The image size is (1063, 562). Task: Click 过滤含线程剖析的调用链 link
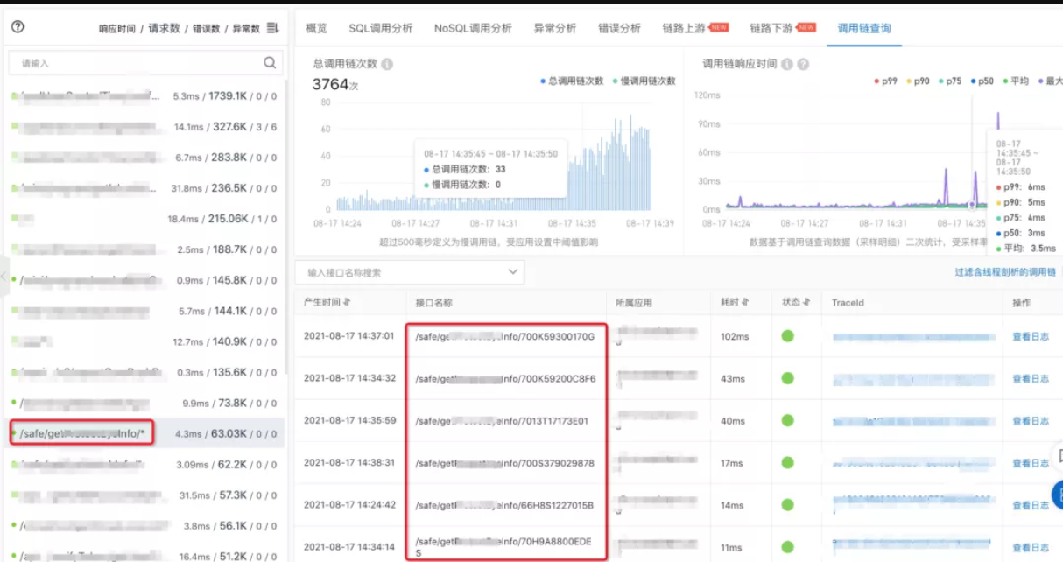tap(1005, 272)
